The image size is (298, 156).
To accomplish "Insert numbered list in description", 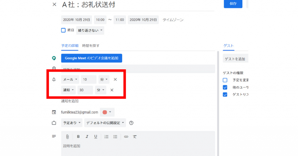I will coord(107,137).
